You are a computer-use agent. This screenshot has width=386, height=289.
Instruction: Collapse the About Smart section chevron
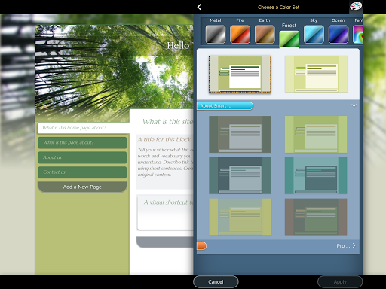(x=354, y=105)
